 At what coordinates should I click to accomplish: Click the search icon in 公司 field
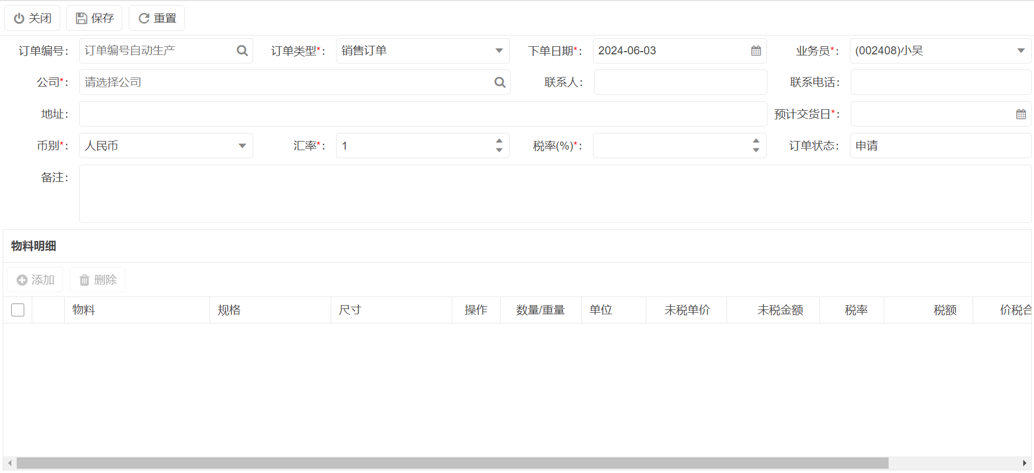[500, 82]
